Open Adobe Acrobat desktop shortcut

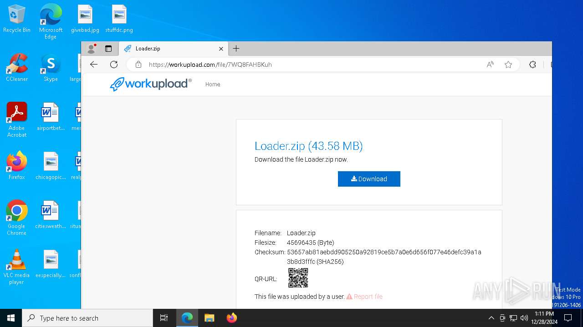pos(17,119)
